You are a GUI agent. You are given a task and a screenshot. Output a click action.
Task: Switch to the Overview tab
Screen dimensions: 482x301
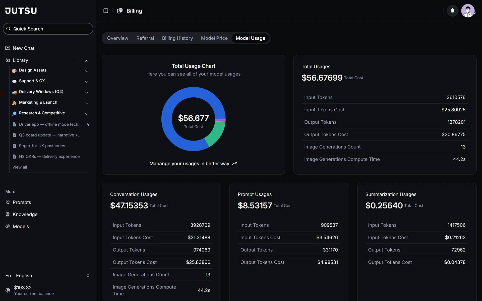pyautogui.click(x=118, y=38)
